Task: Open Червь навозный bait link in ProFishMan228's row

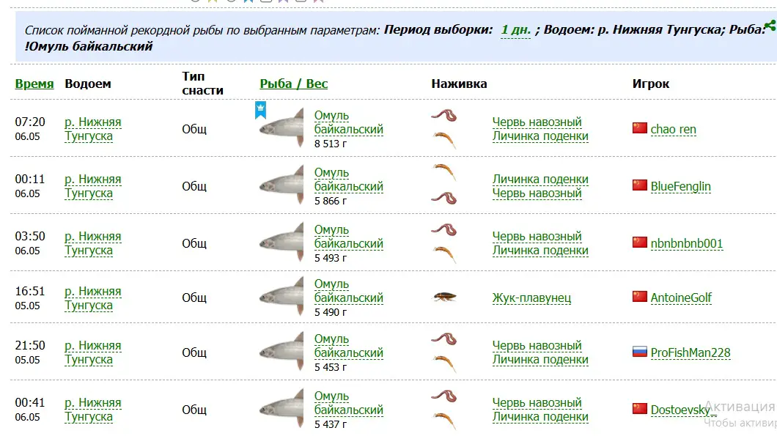Action: click(537, 346)
